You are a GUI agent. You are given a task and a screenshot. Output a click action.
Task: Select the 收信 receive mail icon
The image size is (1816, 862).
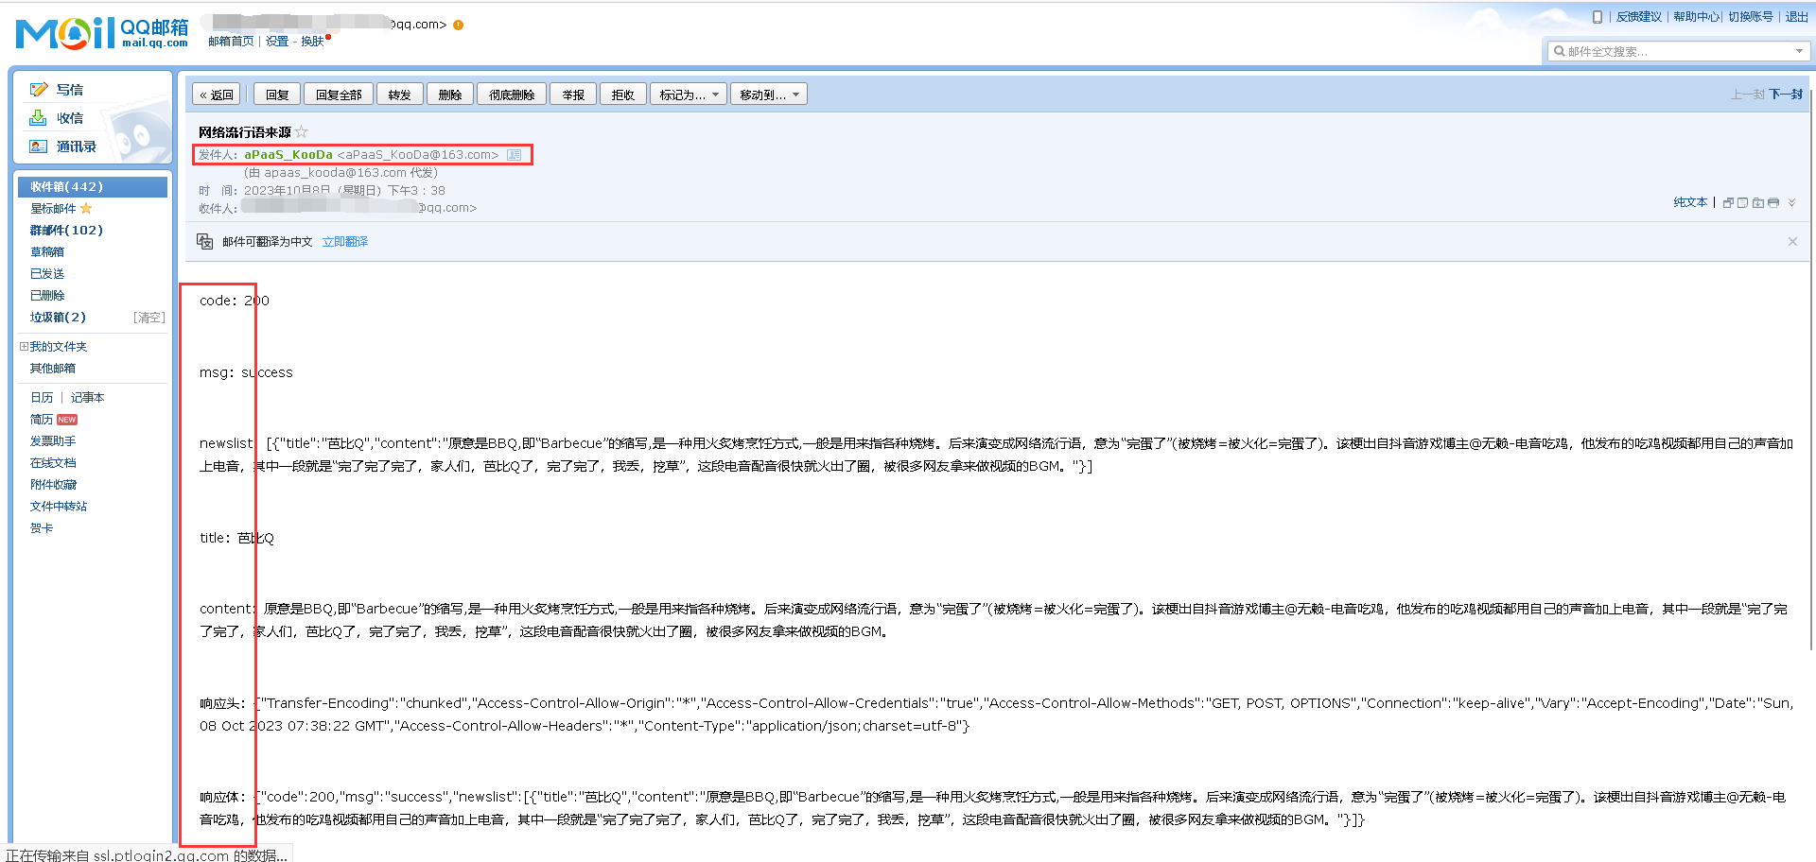click(x=37, y=118)
